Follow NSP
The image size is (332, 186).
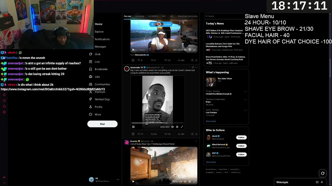(x=241, y=154)
